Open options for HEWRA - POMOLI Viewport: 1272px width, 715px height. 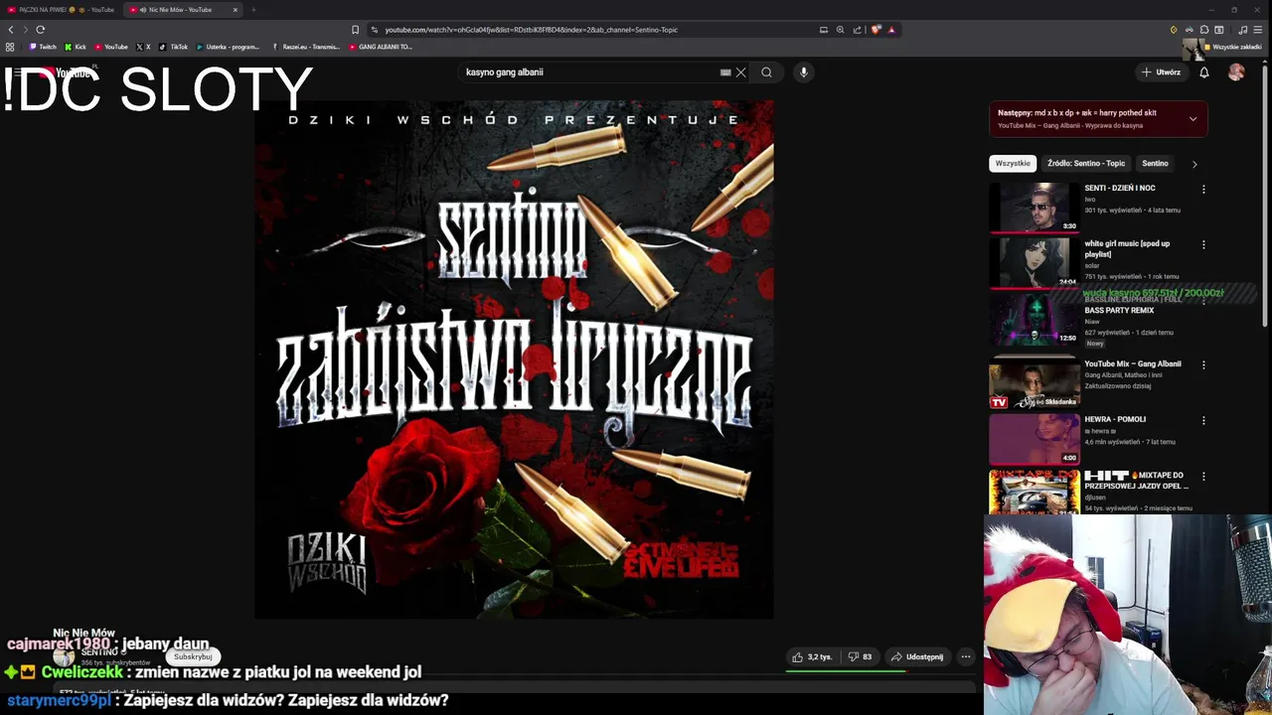tap(1203, 420)
